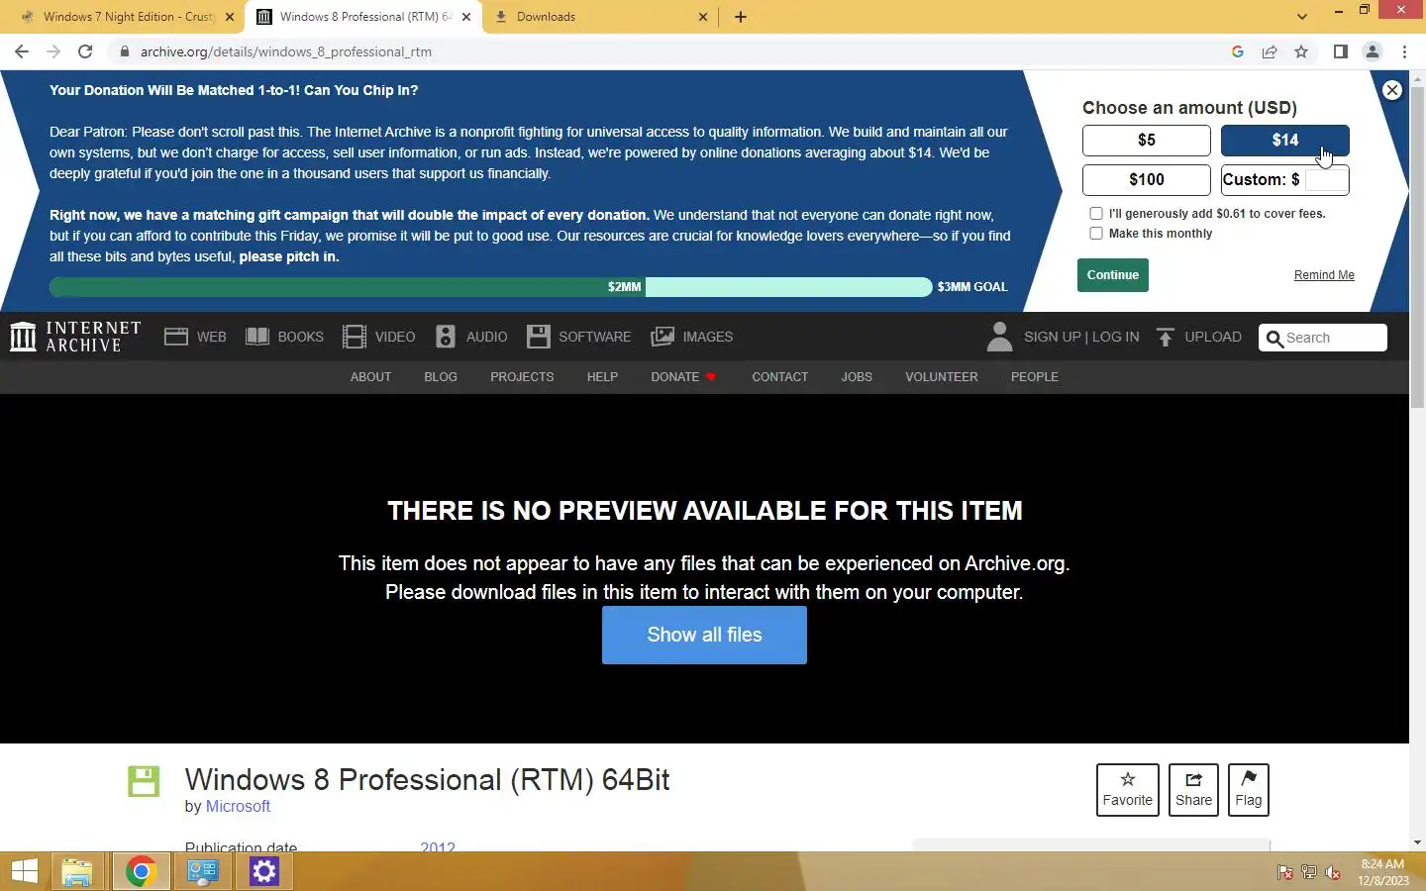Click the search magnifier icon

pyautogui.click(x=1274, y=339)
